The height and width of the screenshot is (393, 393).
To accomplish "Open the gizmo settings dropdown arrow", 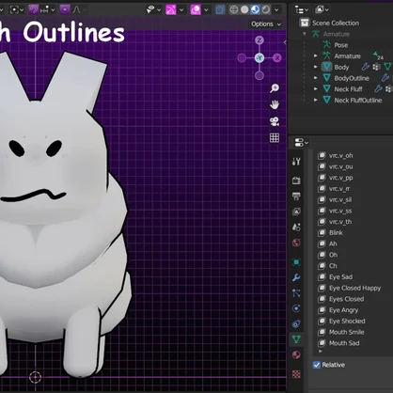I will (x=181, y=10).
